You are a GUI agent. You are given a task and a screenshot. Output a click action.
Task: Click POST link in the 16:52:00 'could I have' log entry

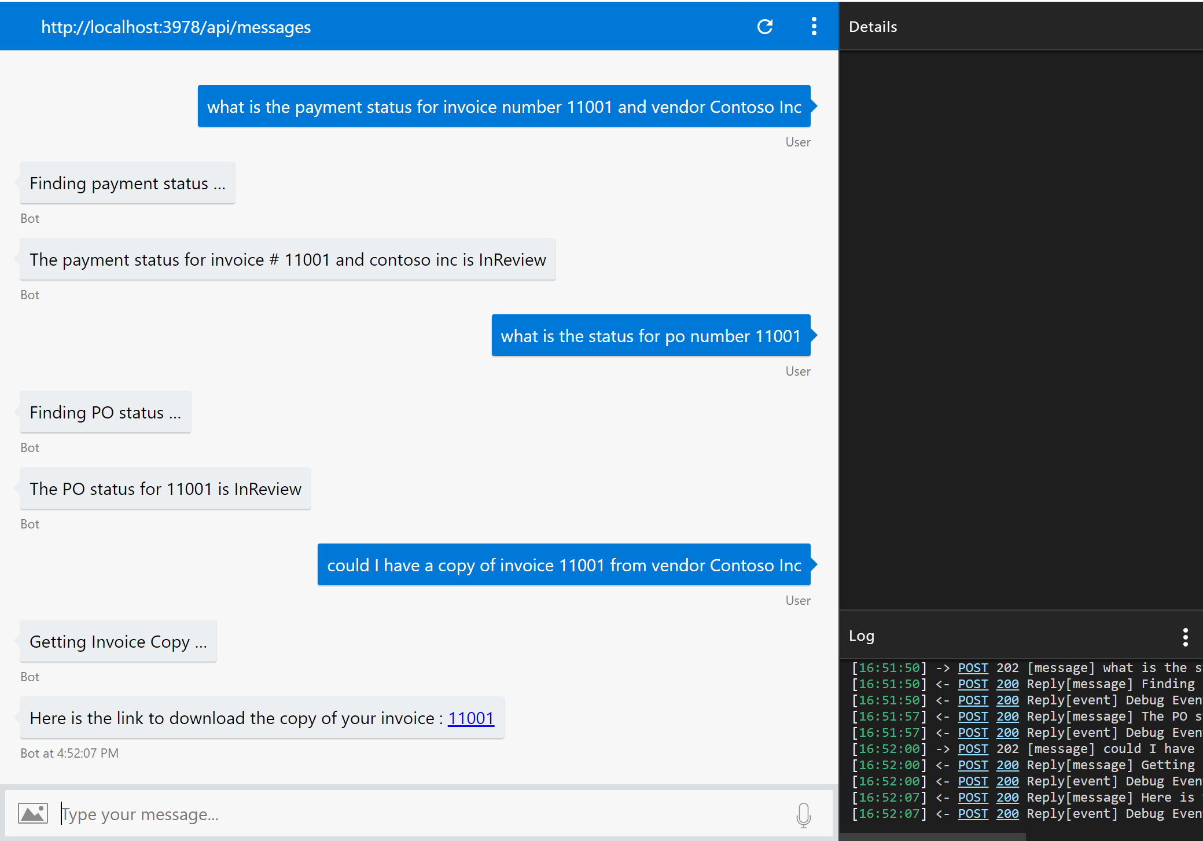[973, 749]
